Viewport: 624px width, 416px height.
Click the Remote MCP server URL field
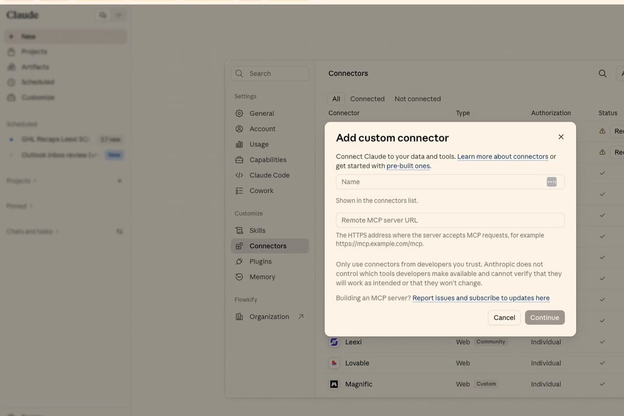[450, 220]
